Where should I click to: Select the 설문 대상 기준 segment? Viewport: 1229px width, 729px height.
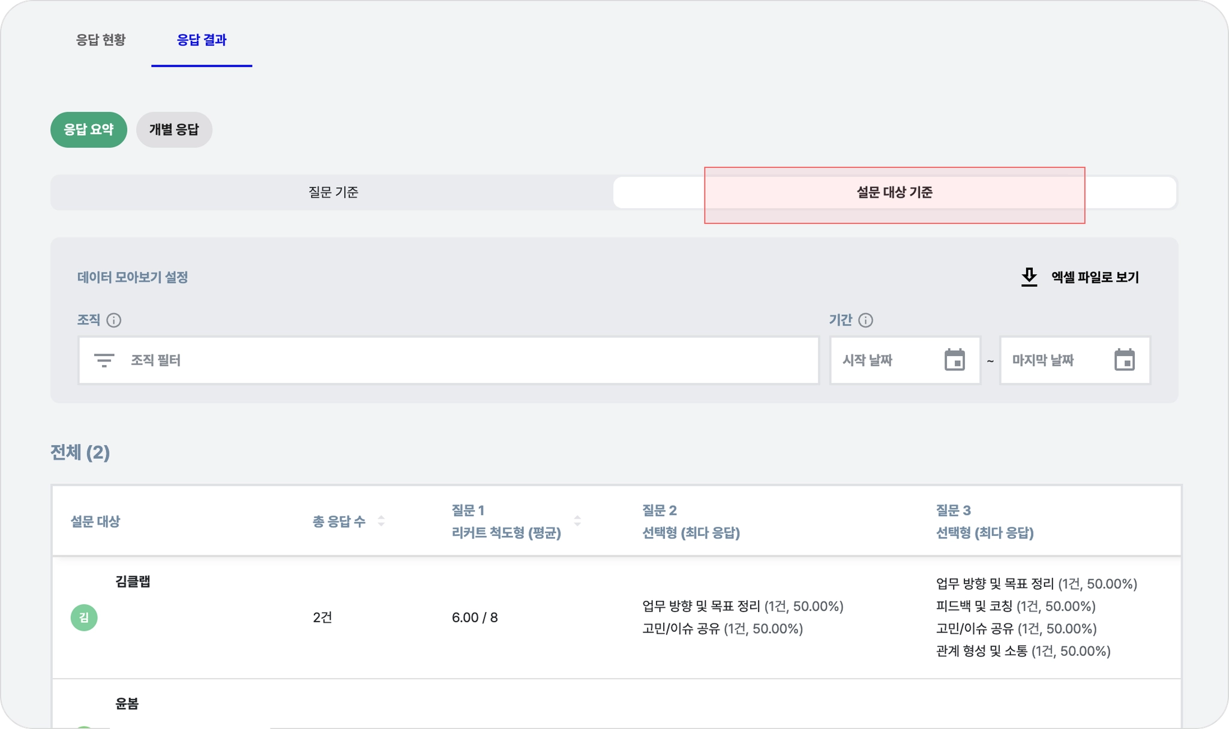pos(894,192)
